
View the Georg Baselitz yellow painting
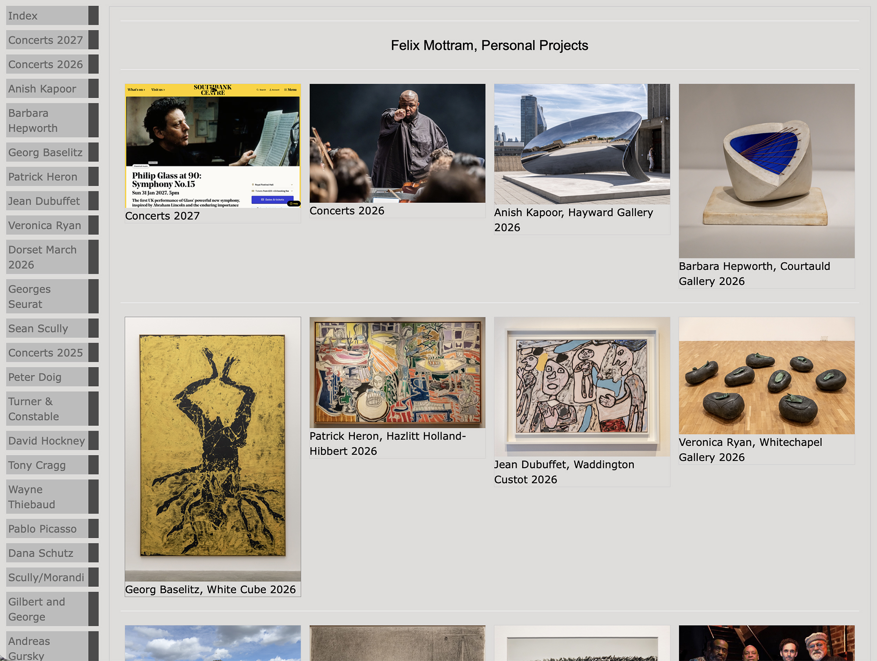(213, 449)
